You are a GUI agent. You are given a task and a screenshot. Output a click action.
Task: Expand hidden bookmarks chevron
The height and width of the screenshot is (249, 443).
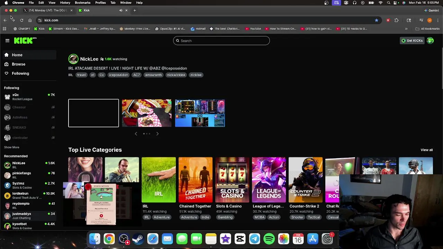click(406, 29)
